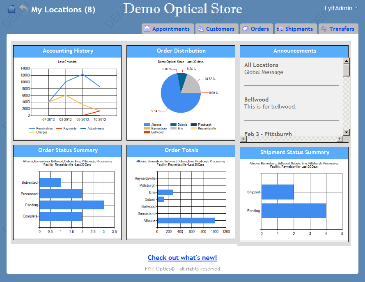Click the Order Status Summary panel header
This screenshot has height=282, width=365.
point(67,150)
